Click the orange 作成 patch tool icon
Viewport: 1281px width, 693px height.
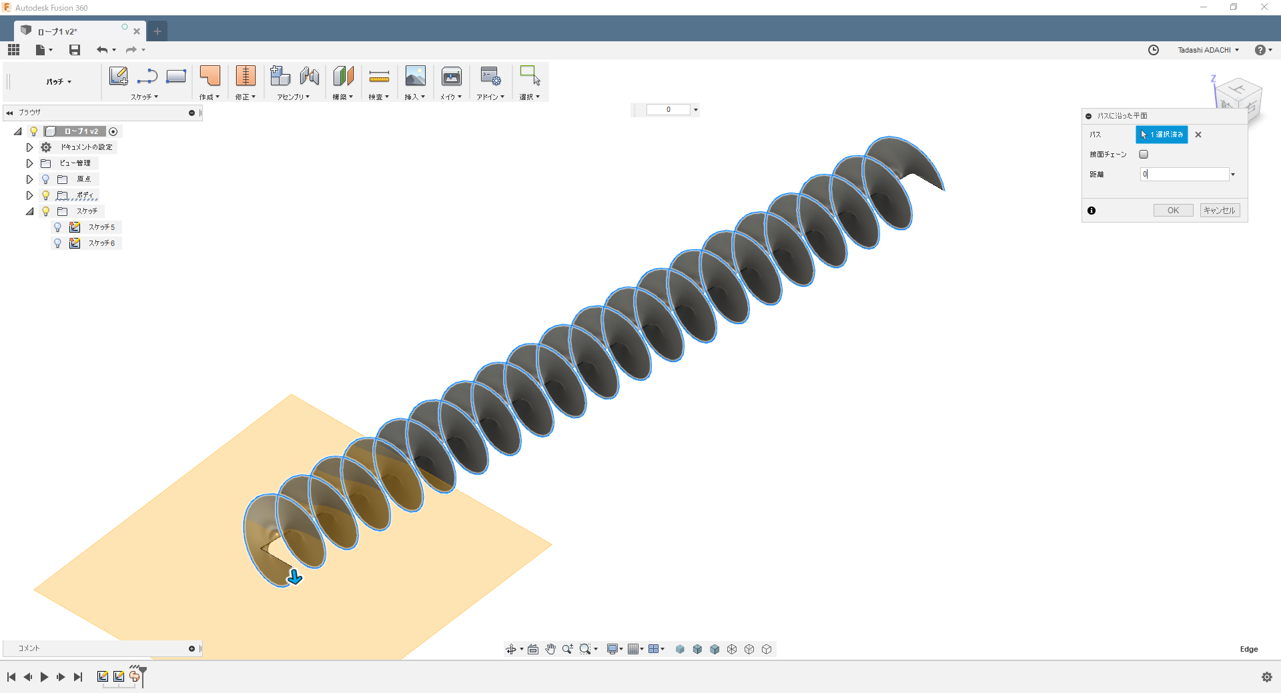coord(210,76)
